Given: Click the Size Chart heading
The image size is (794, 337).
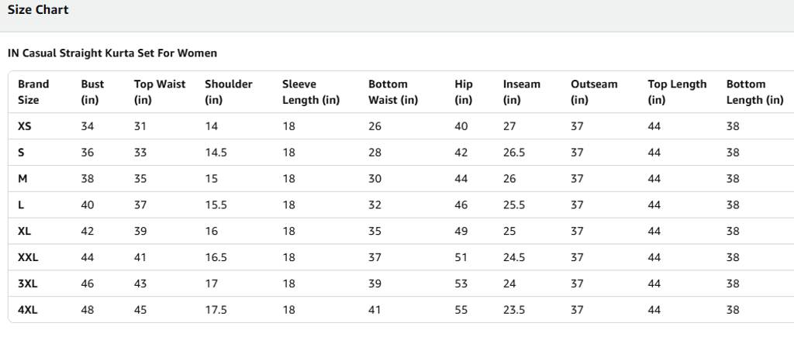Looking at the screenshot, I should 38,10.
